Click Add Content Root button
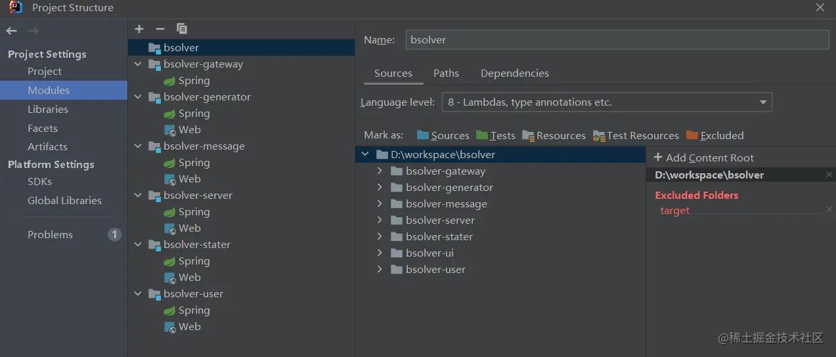The height and width of the screenshot is (357, 836). (704, 157)
